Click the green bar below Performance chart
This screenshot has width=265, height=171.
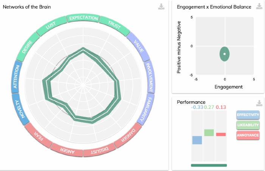209,165
